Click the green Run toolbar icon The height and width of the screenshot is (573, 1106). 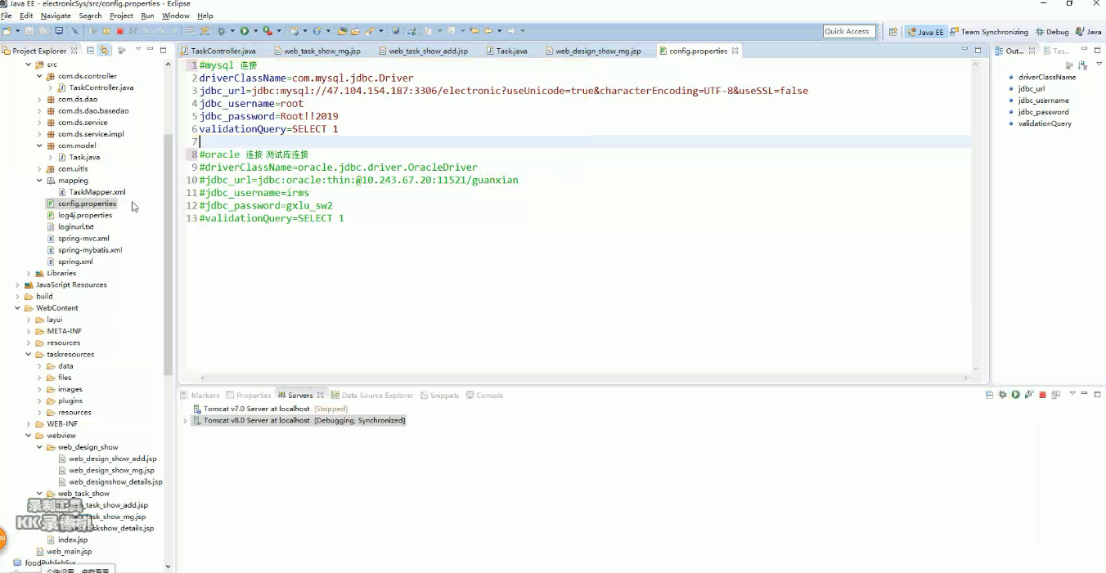point(245,31)
